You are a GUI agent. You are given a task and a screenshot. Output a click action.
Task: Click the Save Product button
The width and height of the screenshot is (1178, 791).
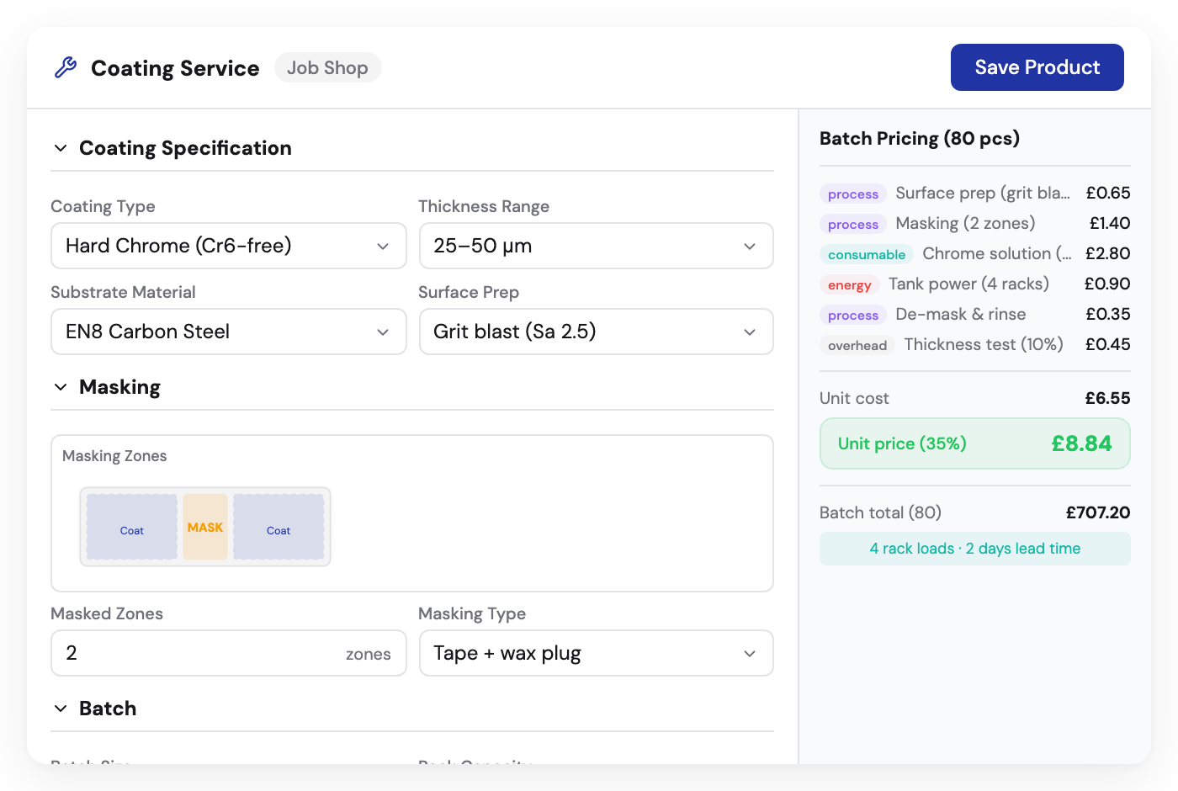pyautogui.click(x=1037, y=67)
